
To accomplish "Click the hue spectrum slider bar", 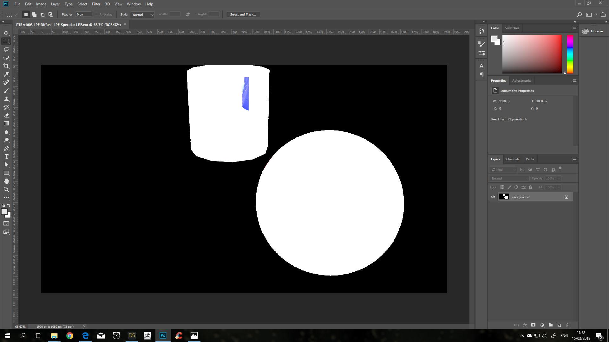I will 570,54.
